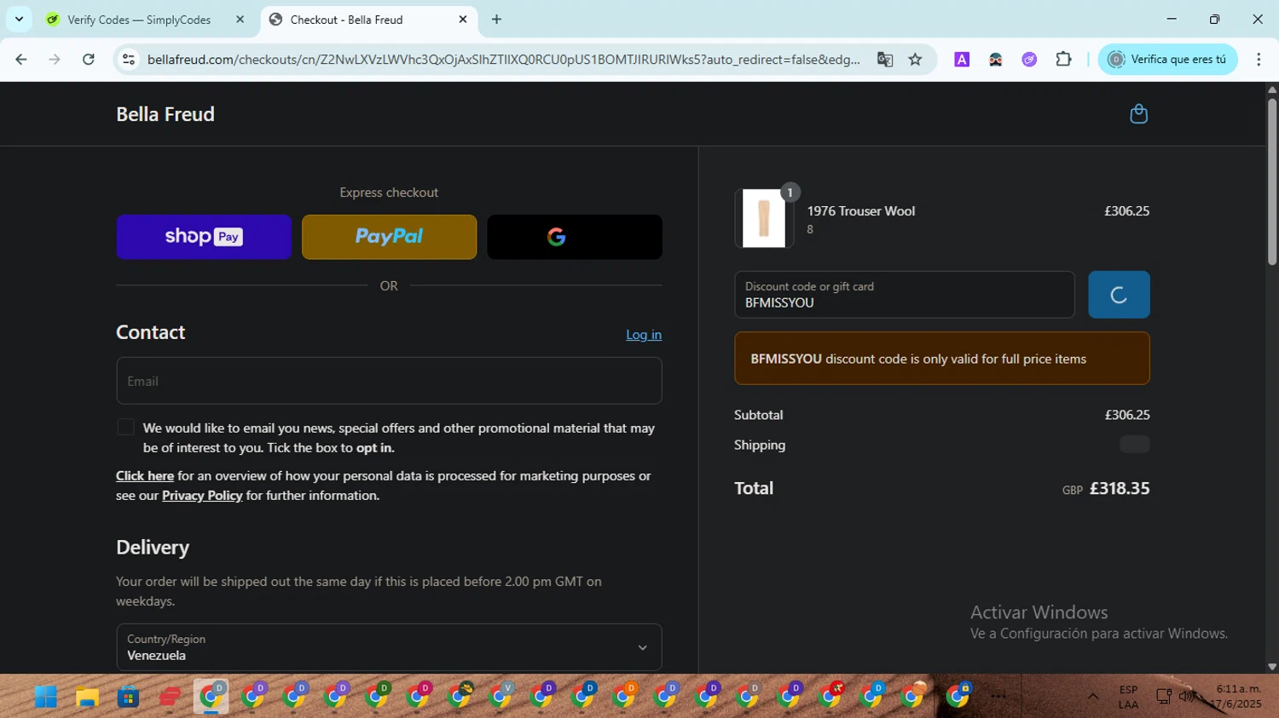Click the translate page icon

[x=885, y=60]
